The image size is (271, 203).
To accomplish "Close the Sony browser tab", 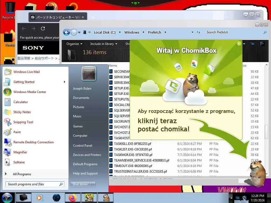I will point(83,17).
